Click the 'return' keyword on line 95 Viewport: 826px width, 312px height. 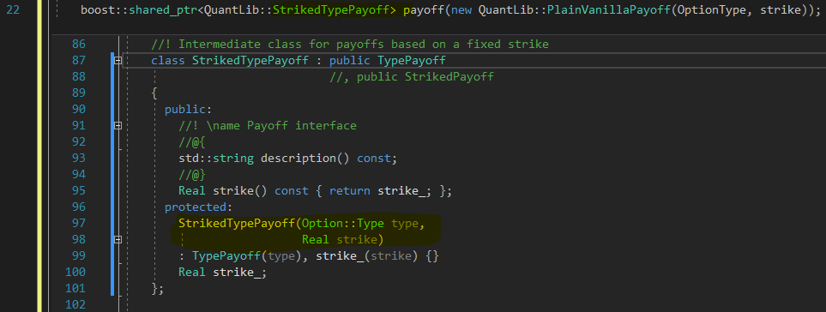click(x=350, y=191)
